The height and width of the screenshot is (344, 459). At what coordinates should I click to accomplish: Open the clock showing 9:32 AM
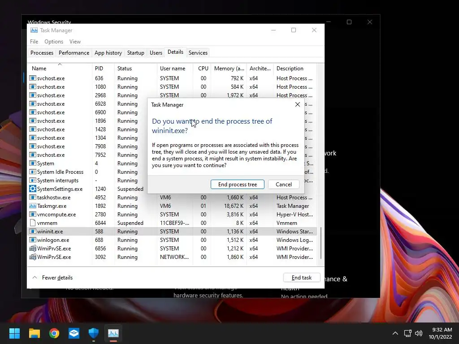(440, 333)
